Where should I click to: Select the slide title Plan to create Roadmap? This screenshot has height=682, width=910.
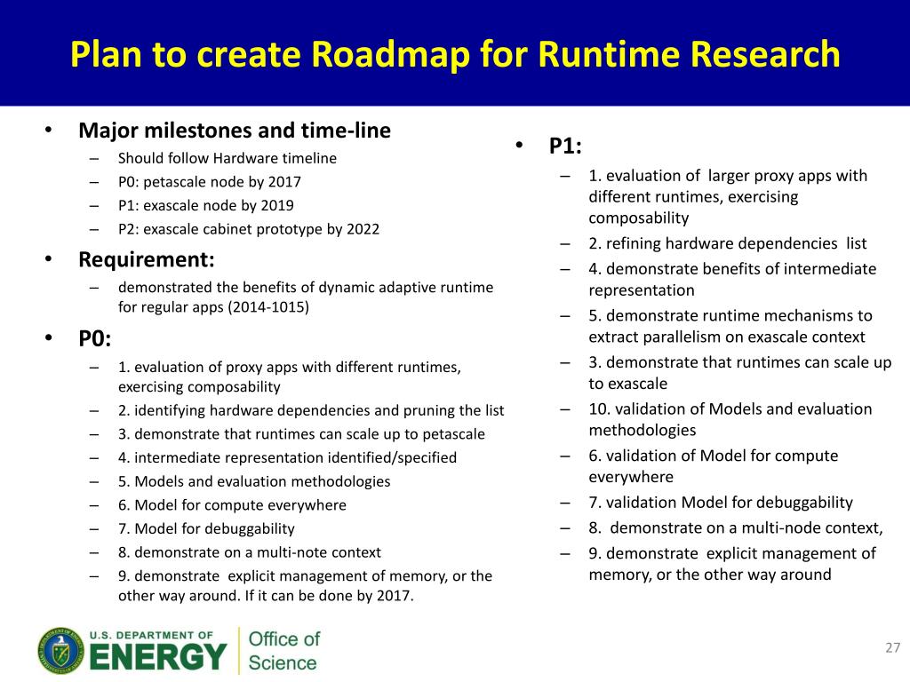point(455,54)
